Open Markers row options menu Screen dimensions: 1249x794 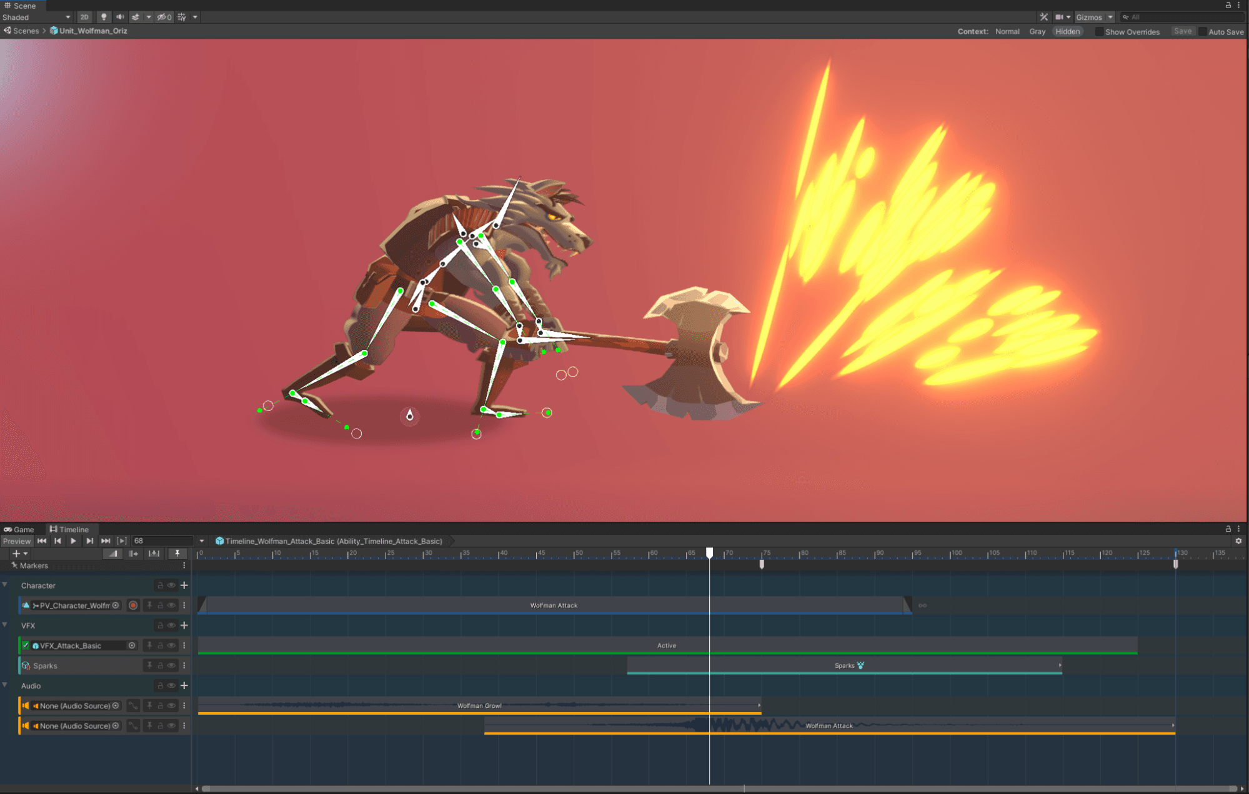[x=184, y=565]
